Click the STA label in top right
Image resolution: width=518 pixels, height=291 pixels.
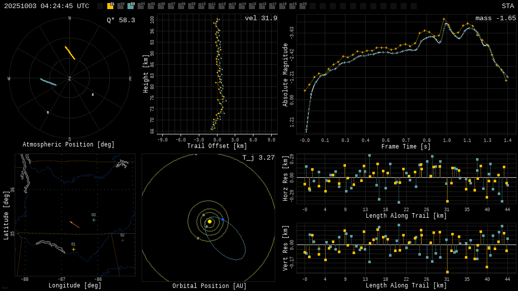point(507,6)
